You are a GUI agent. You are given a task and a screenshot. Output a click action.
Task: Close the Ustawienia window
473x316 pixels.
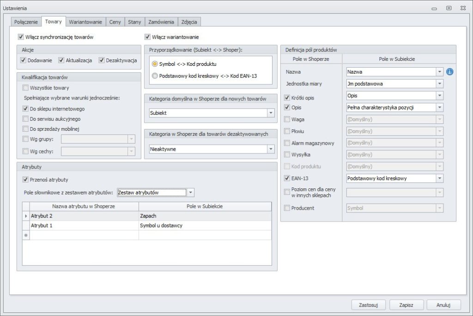[463, 8]
